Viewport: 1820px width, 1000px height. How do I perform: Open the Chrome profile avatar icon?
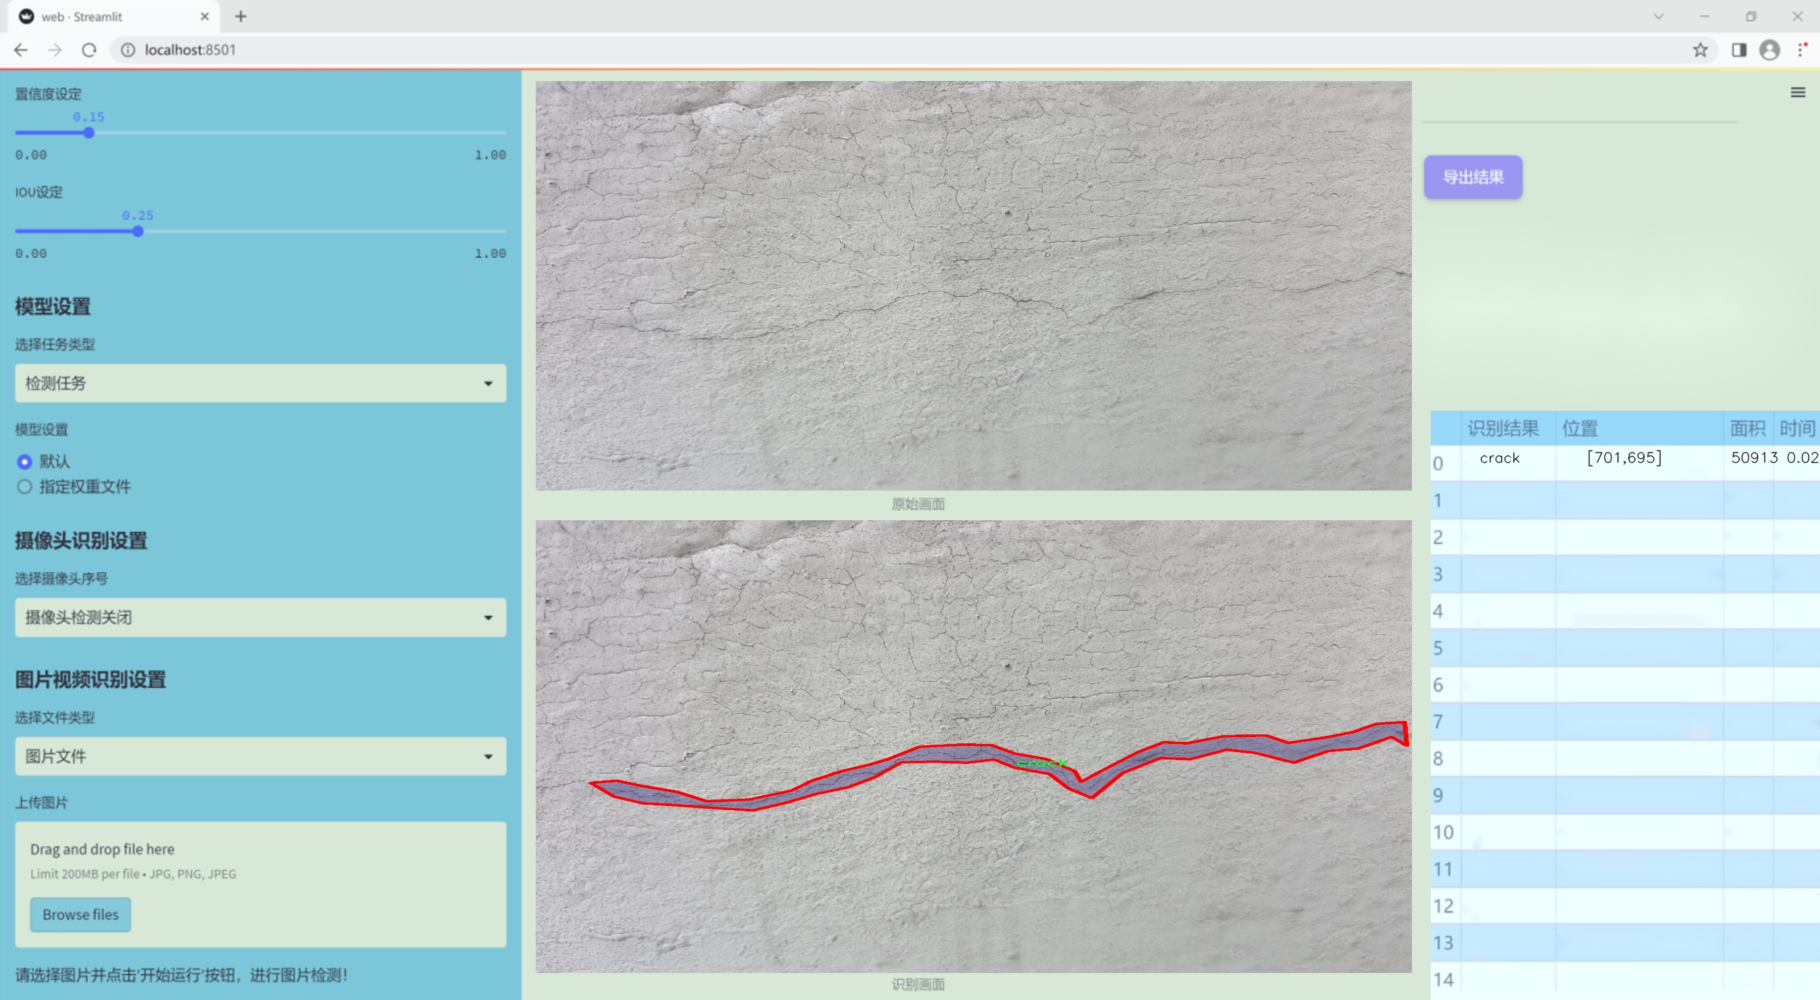(x=1769, y=50)
